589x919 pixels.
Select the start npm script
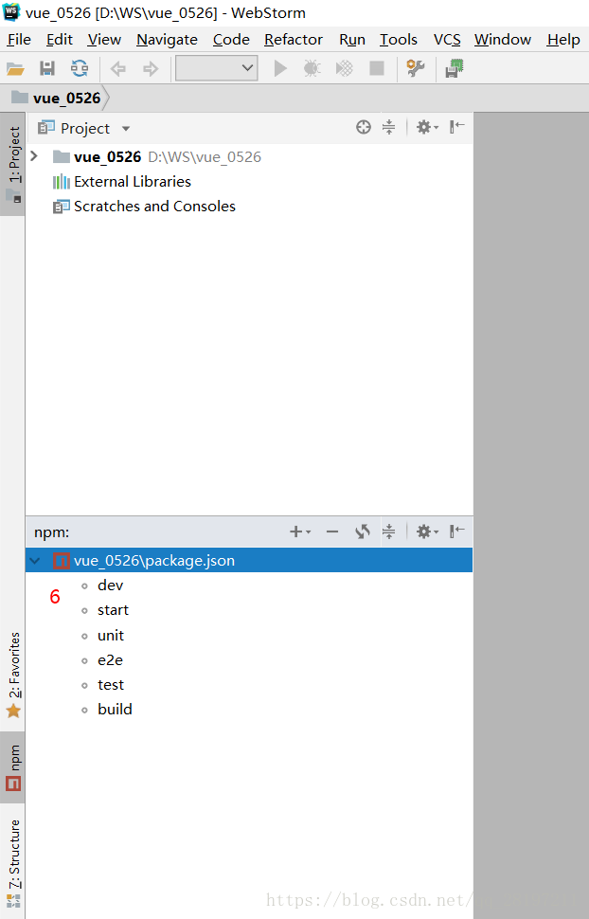pyautogui.click(x=113, y=610)
